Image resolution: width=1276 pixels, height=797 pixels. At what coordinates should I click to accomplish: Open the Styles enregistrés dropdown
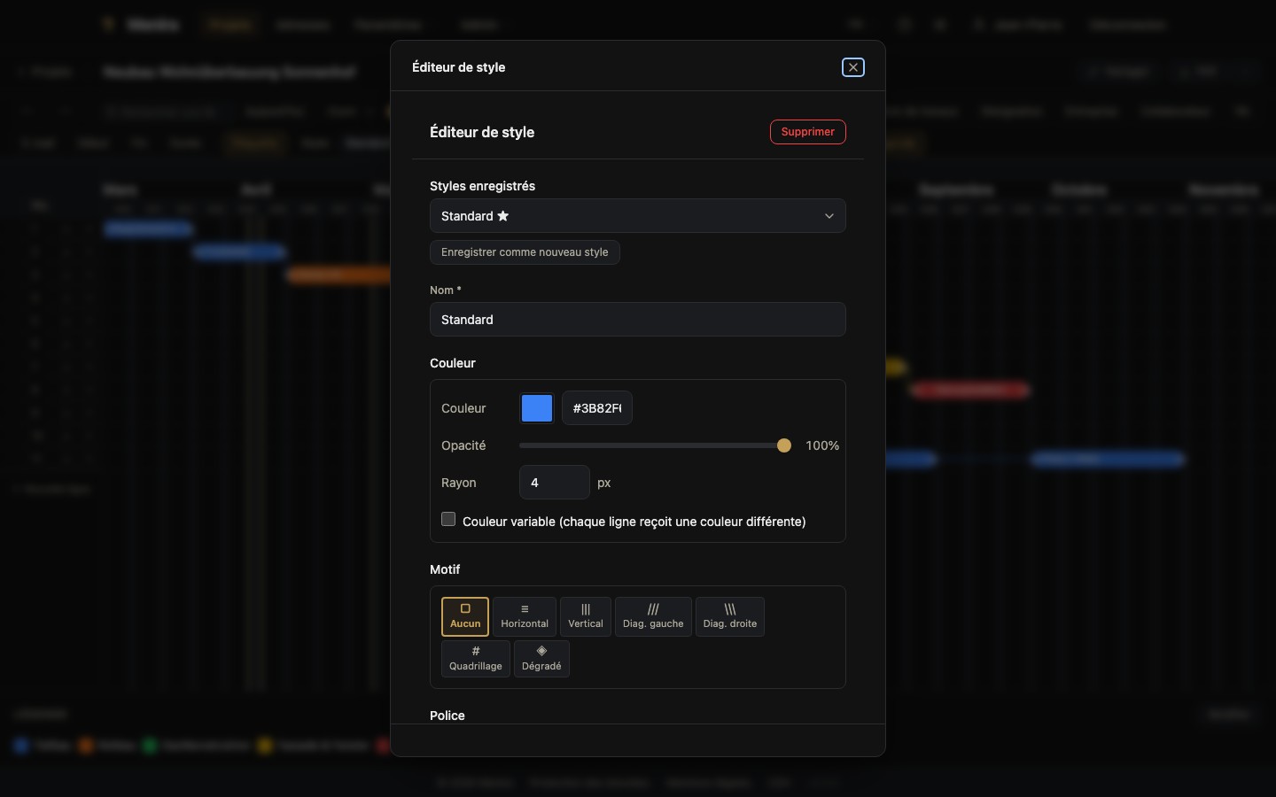(637, 216)
